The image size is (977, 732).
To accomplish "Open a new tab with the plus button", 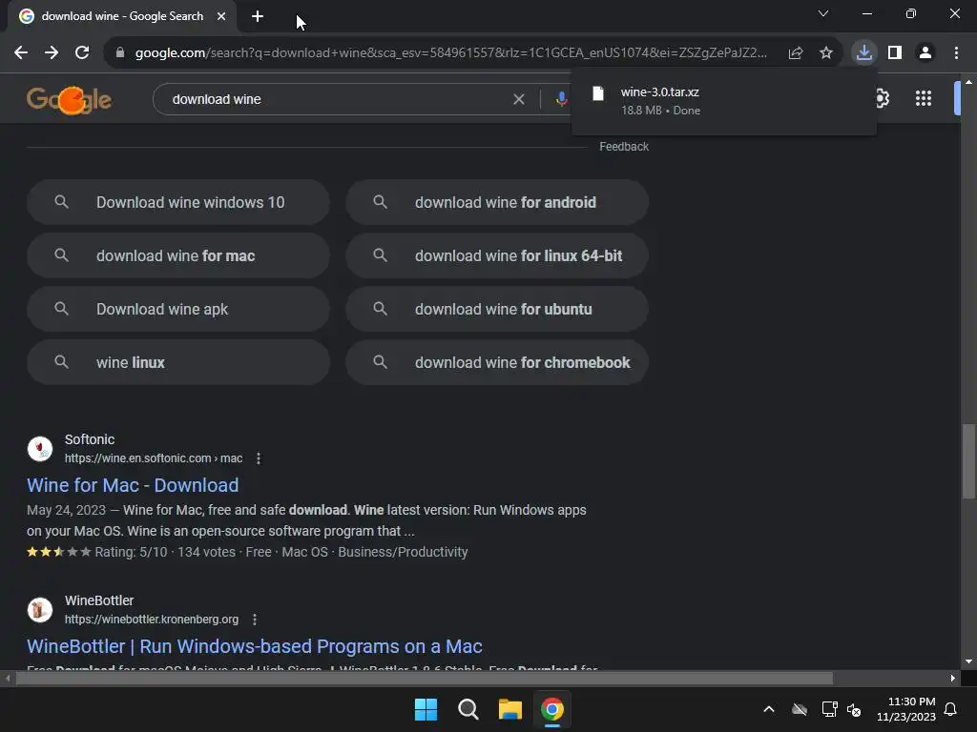I will coord(258,17).
